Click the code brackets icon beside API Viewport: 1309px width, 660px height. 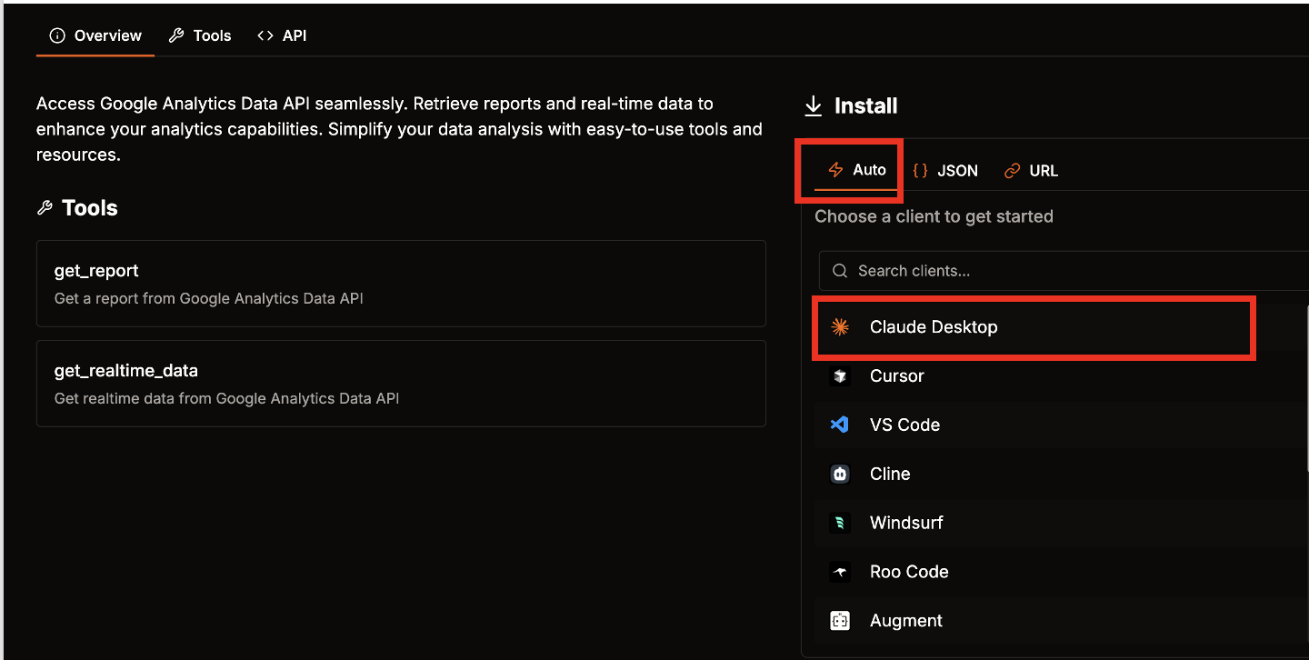tap(265, 35)
